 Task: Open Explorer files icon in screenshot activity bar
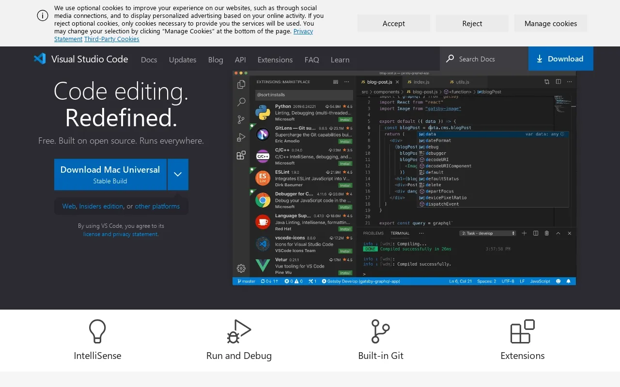coord(241,85)
